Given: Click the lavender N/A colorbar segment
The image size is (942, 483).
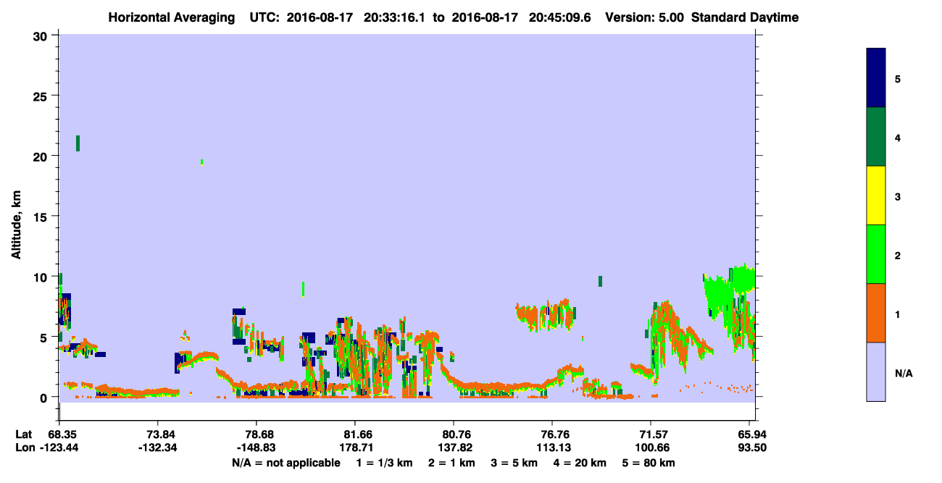Looking at the screenshot, I should coord(876,371).
